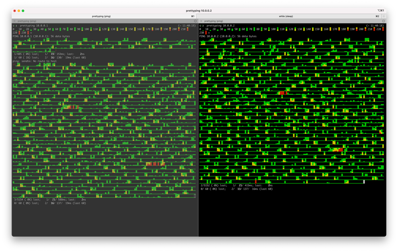Click the white cursor block in right pane
The image size is (398, 252).
point(364,182)
